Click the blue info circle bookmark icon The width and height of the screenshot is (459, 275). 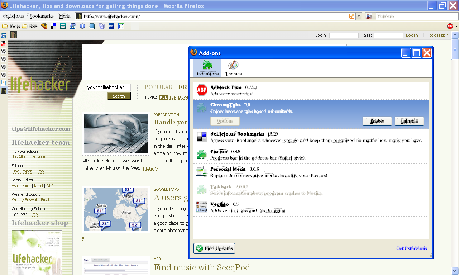(x=82, y=26)
